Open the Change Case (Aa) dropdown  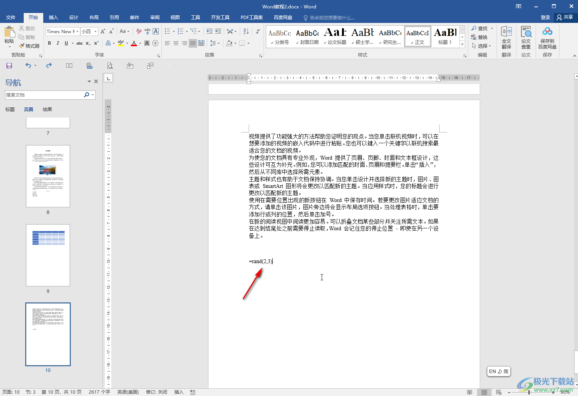pos(125,31)
